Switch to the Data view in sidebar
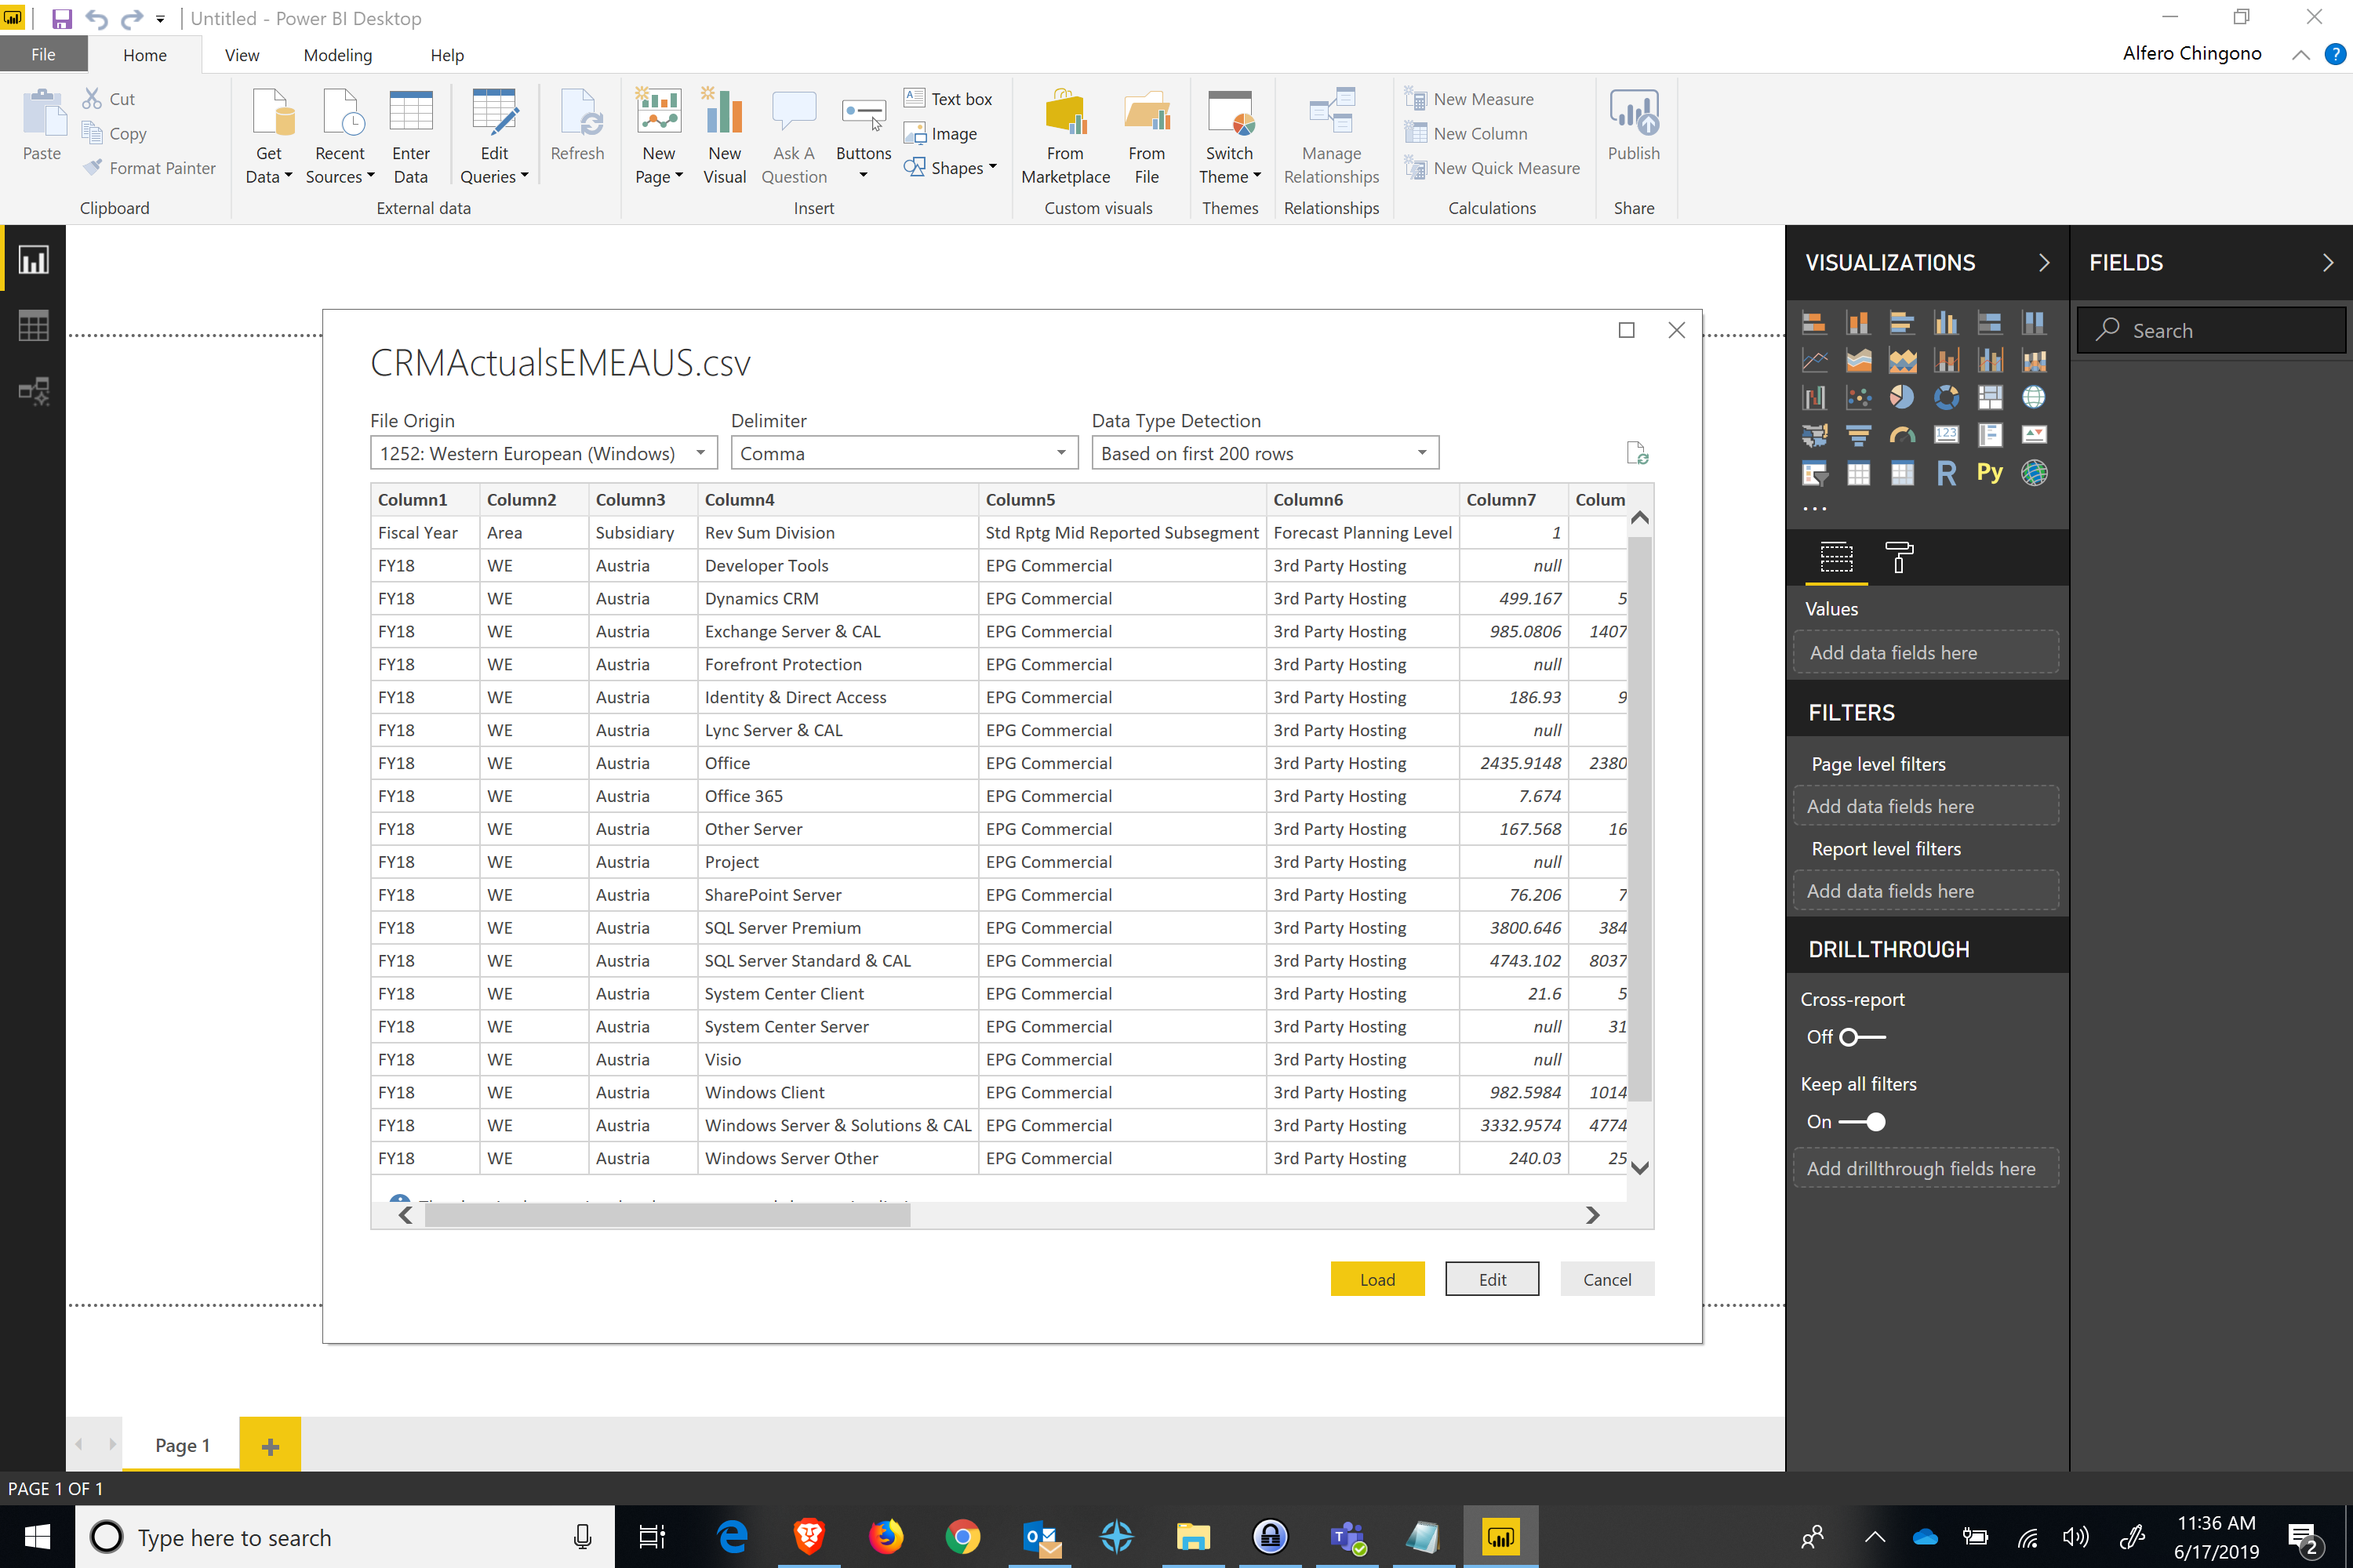 coord(33,325)
